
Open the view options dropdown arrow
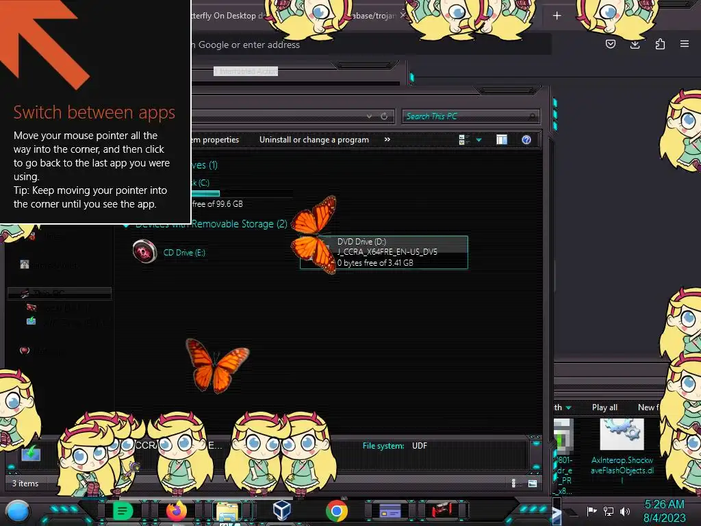point(479,140)
